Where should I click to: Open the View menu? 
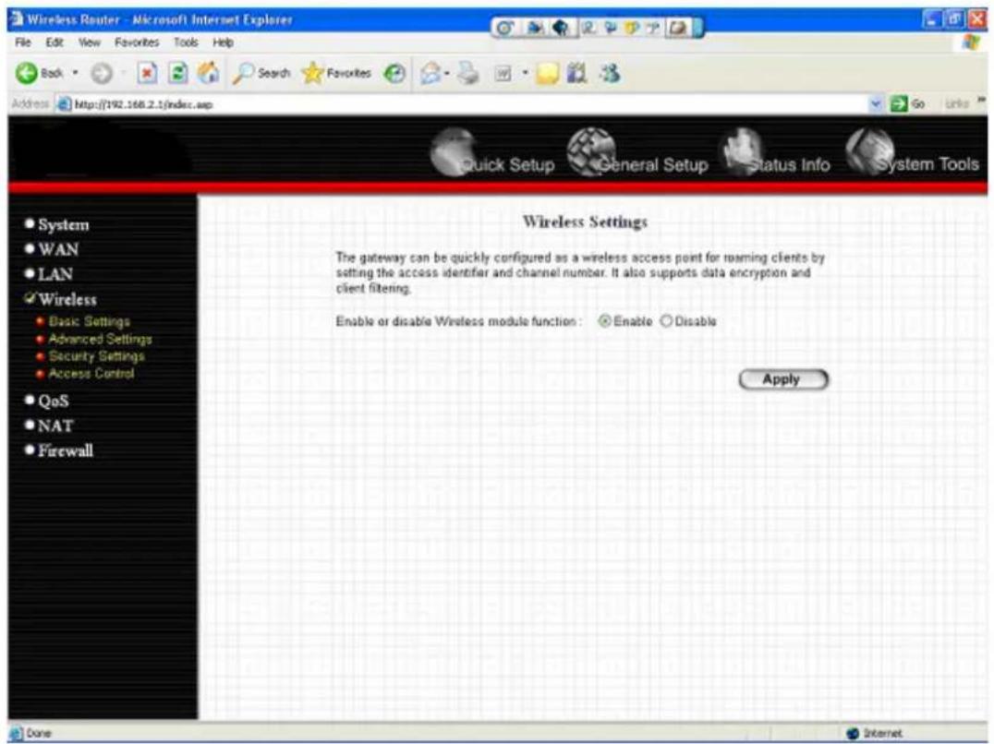coord(90,42)
